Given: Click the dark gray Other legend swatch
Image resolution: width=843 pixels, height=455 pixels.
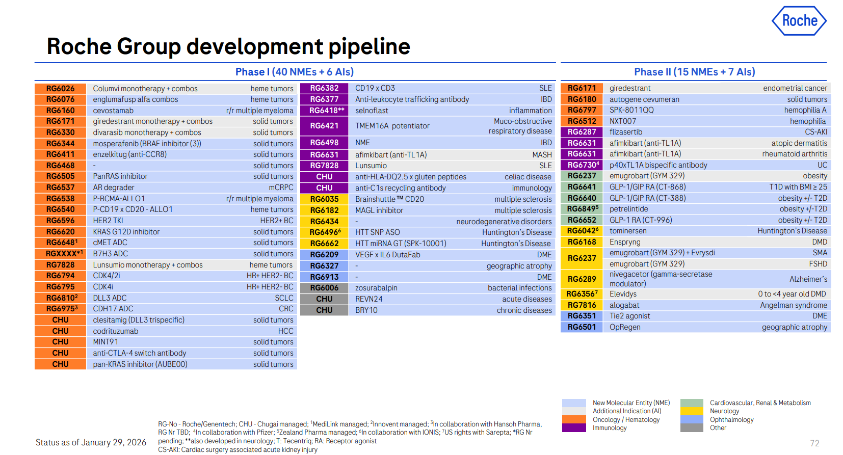Looking at the screenshot, I should point(692,428).
